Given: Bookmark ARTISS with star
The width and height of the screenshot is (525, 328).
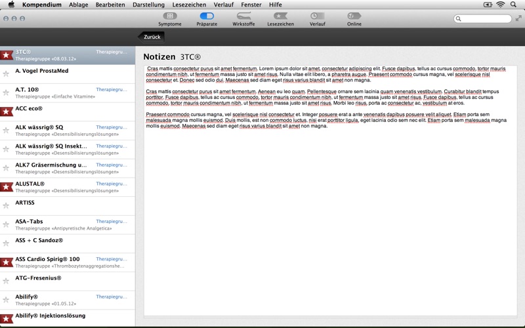Looking at the screenshot, I should pos(6,205).
